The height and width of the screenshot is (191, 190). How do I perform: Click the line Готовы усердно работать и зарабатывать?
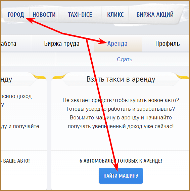click(x=121, y=109)
